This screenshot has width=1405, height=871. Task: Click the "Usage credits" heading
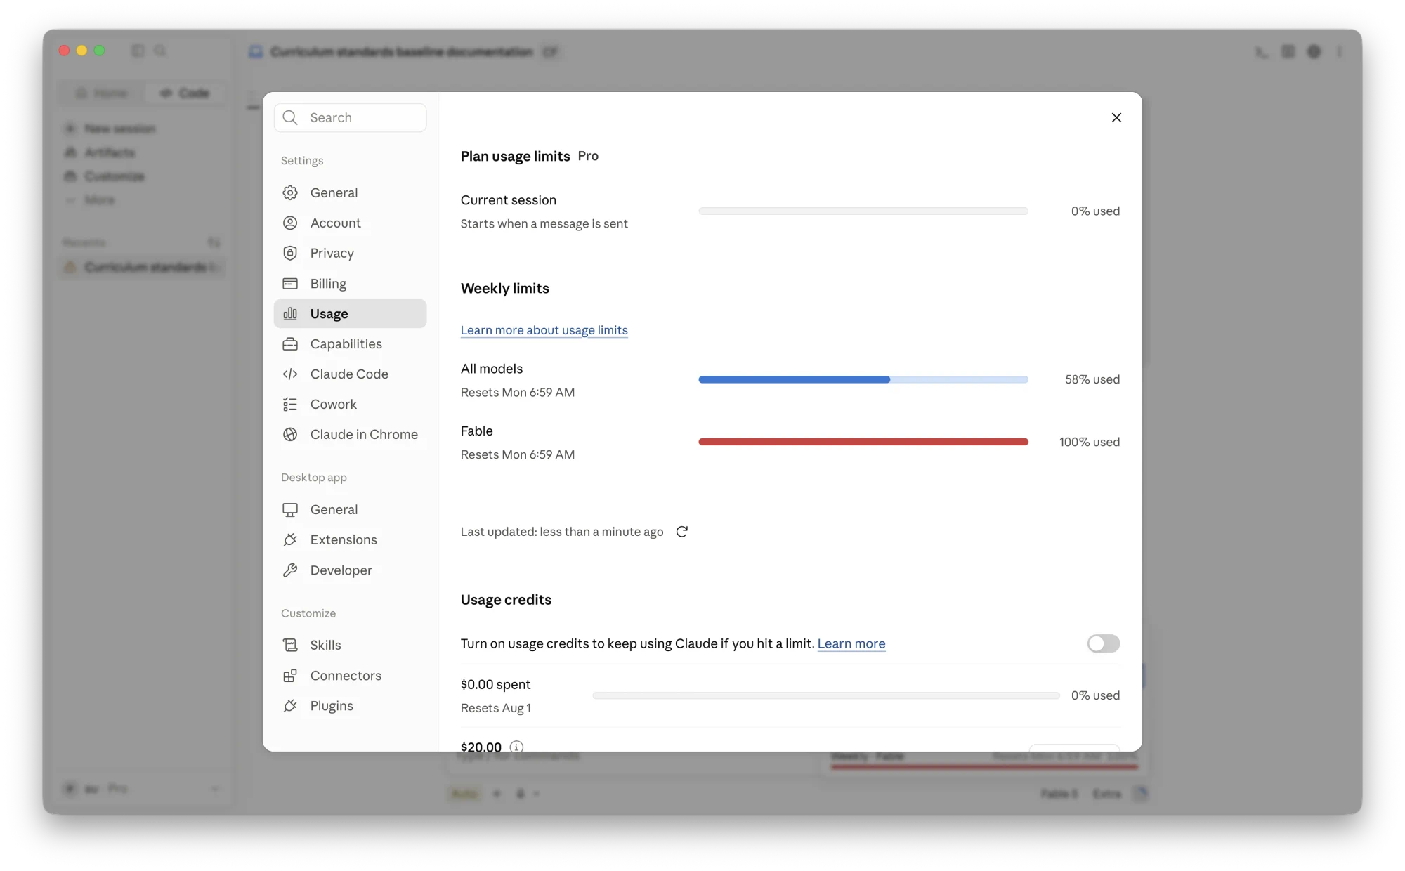[506, 600]
